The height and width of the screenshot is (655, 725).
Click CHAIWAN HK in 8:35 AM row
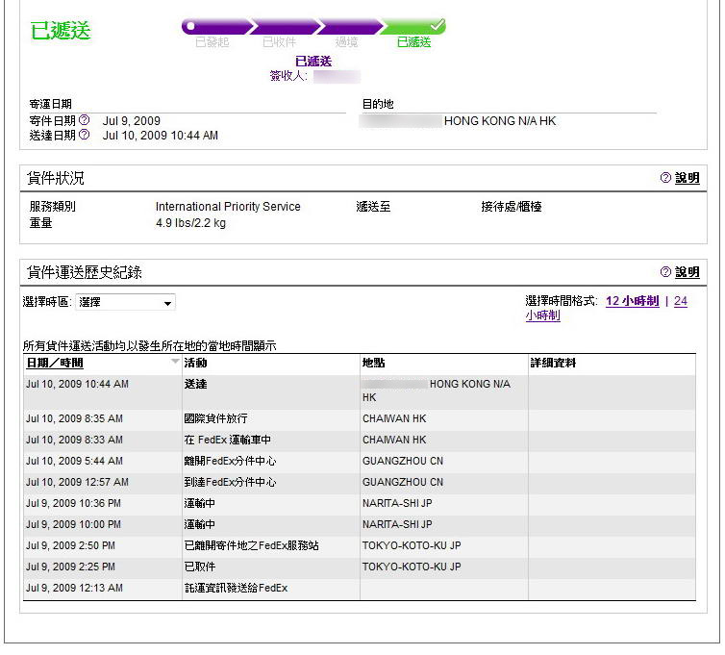click(x=394, y=418)
